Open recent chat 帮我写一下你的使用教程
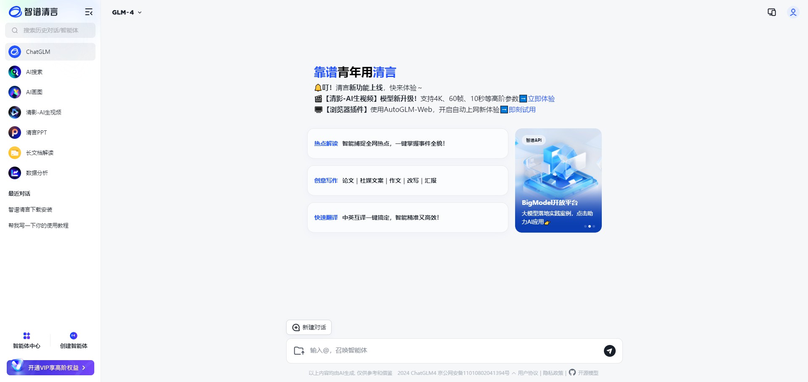This screenshot has height=382, width=808. click(38, 225)
